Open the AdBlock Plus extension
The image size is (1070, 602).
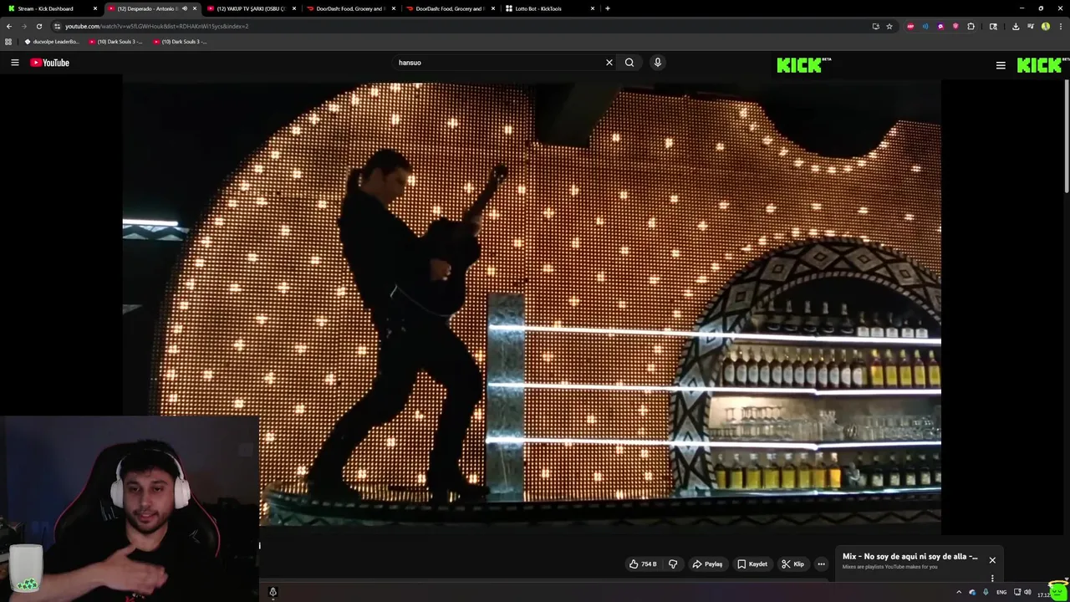coord(910,26)
